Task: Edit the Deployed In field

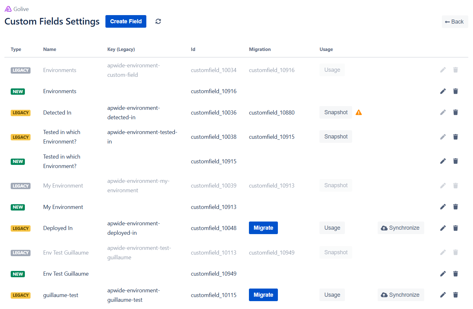Action: (x=443, y=228)
